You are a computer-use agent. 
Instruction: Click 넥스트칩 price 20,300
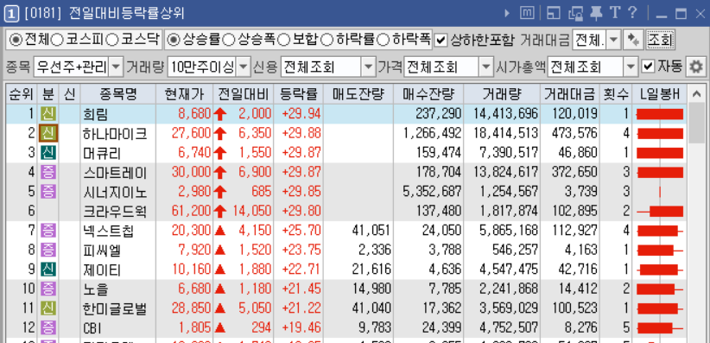click(x=191, y=231)
